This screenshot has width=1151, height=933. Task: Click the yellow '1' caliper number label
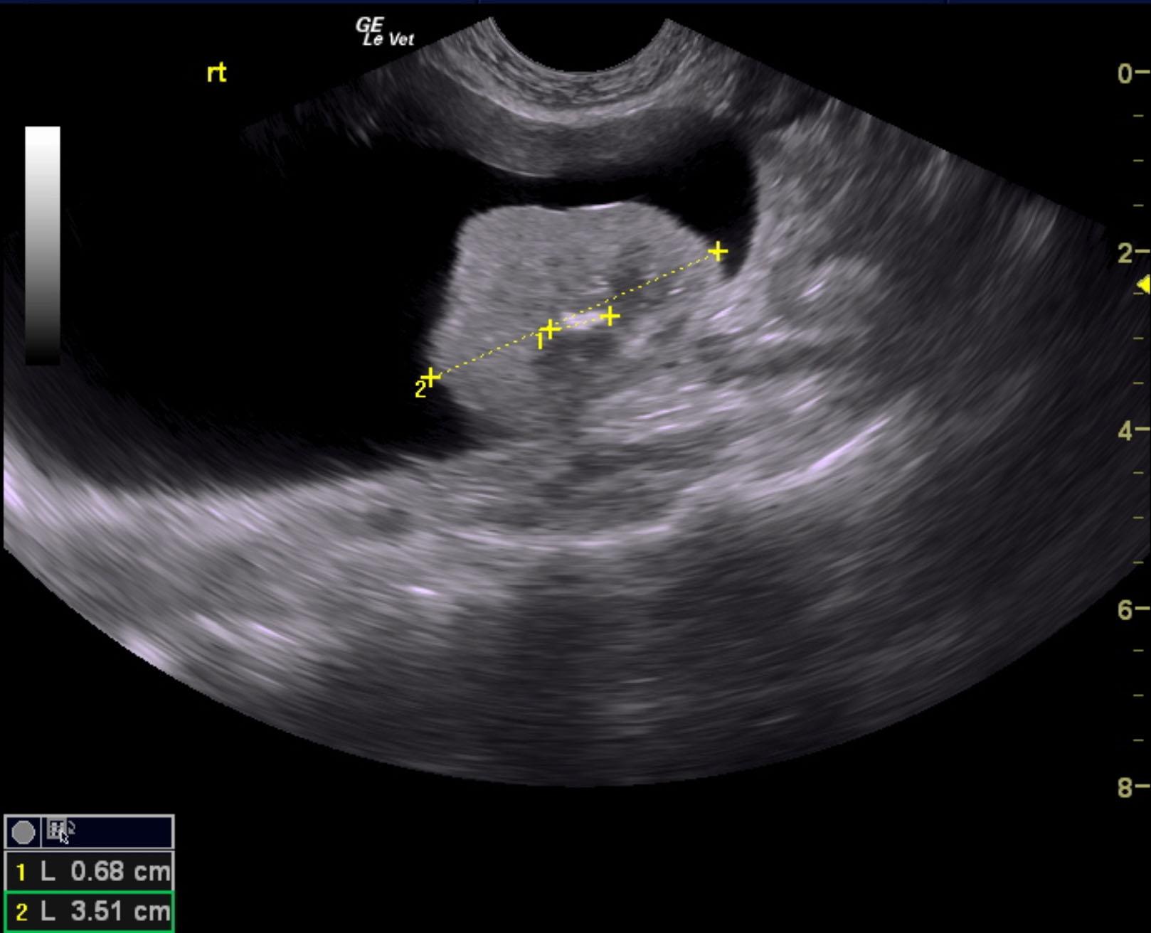coord(540,343)
